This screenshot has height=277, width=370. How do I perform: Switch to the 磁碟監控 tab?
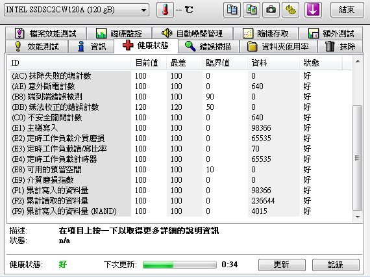point(119,33)
